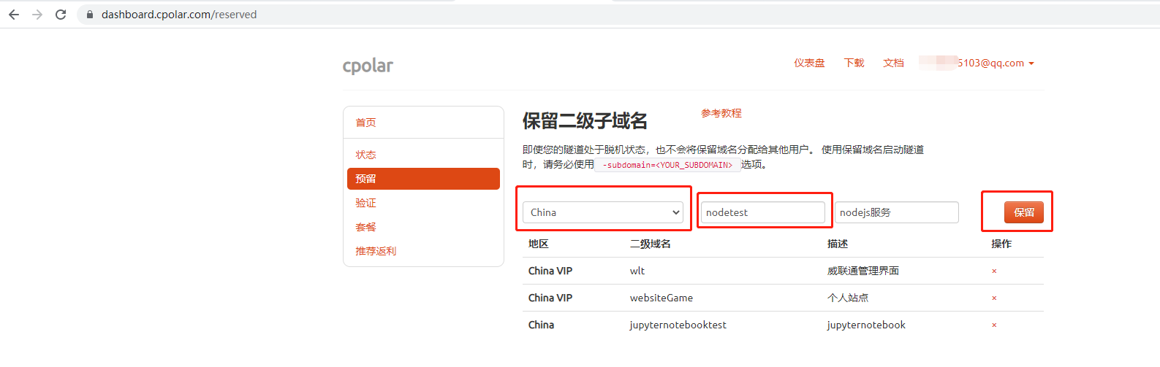The width and height of the screenshot is (1160, 367).
Task: Go back with the browser back arrow
Action: pyautogui.click(x=13, y=15)
